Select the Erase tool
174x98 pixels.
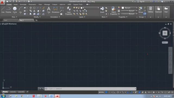click(43, 8)
